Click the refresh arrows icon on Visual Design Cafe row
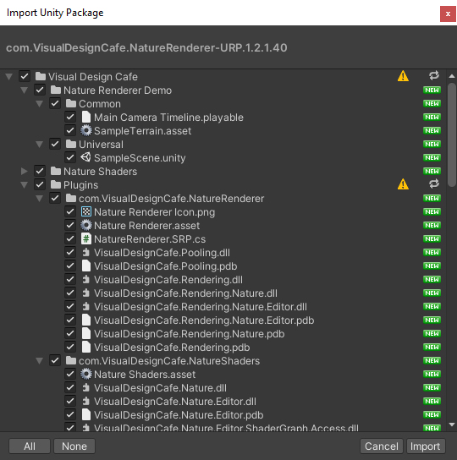This screenshot has width=457, height=460. [x=434, y=76]
